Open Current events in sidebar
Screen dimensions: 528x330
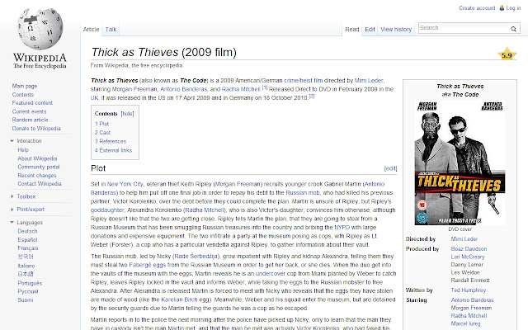(30, 111)
